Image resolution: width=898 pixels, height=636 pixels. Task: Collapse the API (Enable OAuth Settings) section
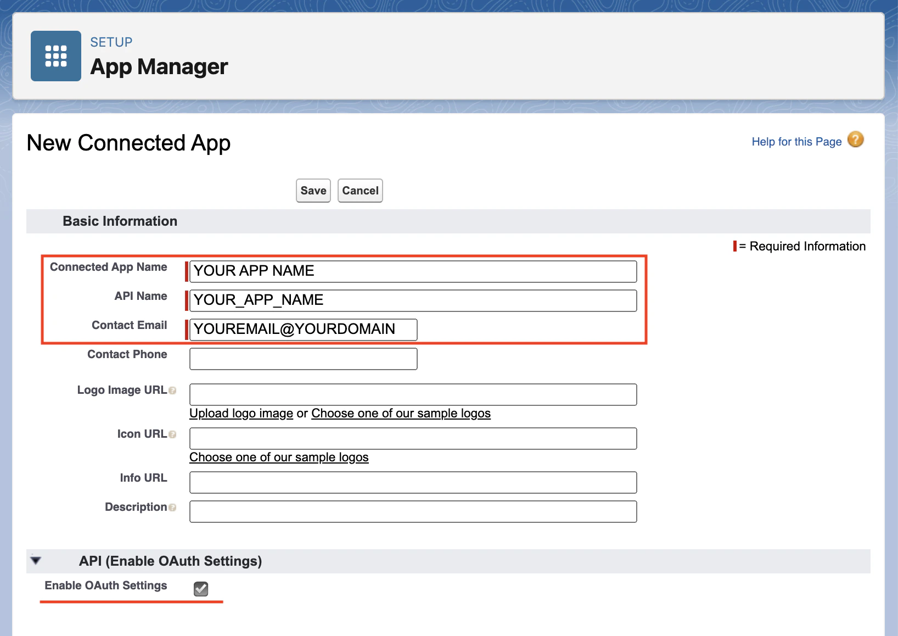(35, 560)
